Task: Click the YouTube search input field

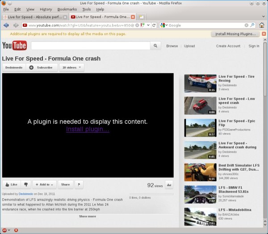Action: click(90, 46)
